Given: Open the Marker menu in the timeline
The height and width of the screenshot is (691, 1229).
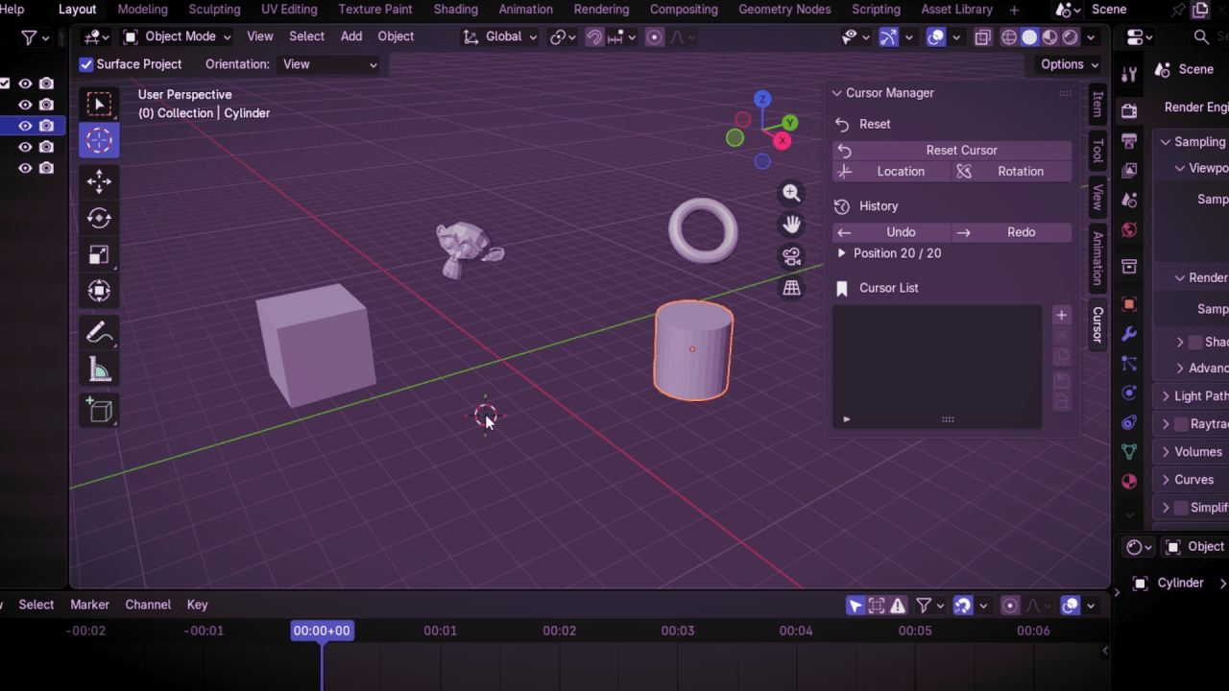Looking at the screenshot, I should click(x=89, y=605).
